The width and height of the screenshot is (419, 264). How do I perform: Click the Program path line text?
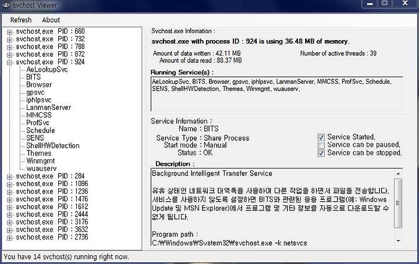175,234
